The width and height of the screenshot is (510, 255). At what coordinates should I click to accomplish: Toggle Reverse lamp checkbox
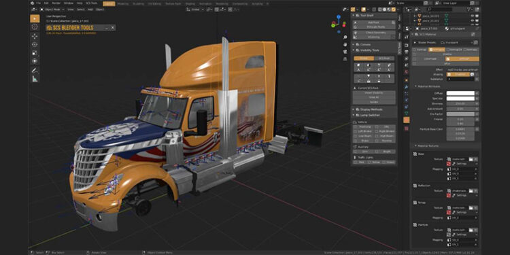coord(377,141)
